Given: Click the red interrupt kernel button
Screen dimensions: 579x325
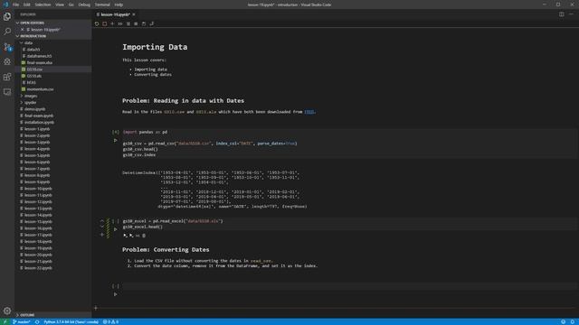Looking at the screenshot, I should [105, 23].
